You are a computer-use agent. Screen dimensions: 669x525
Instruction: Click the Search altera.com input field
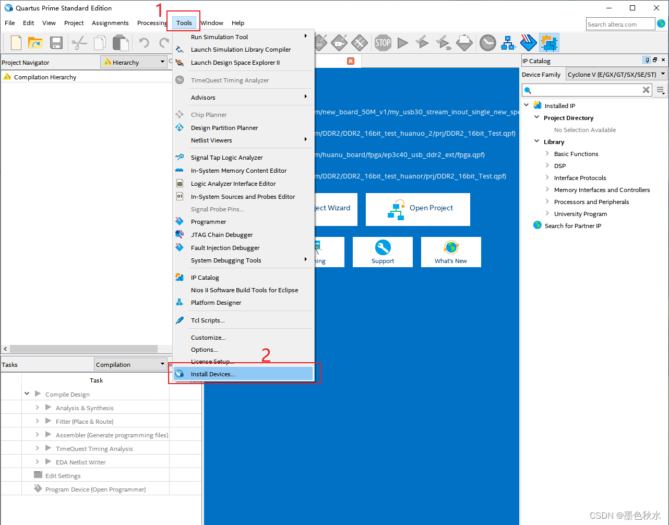[x=620, y=24]
